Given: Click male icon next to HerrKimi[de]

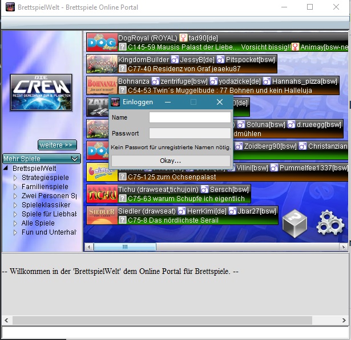Looking at the screenshot, I should (x=181, y=211).
